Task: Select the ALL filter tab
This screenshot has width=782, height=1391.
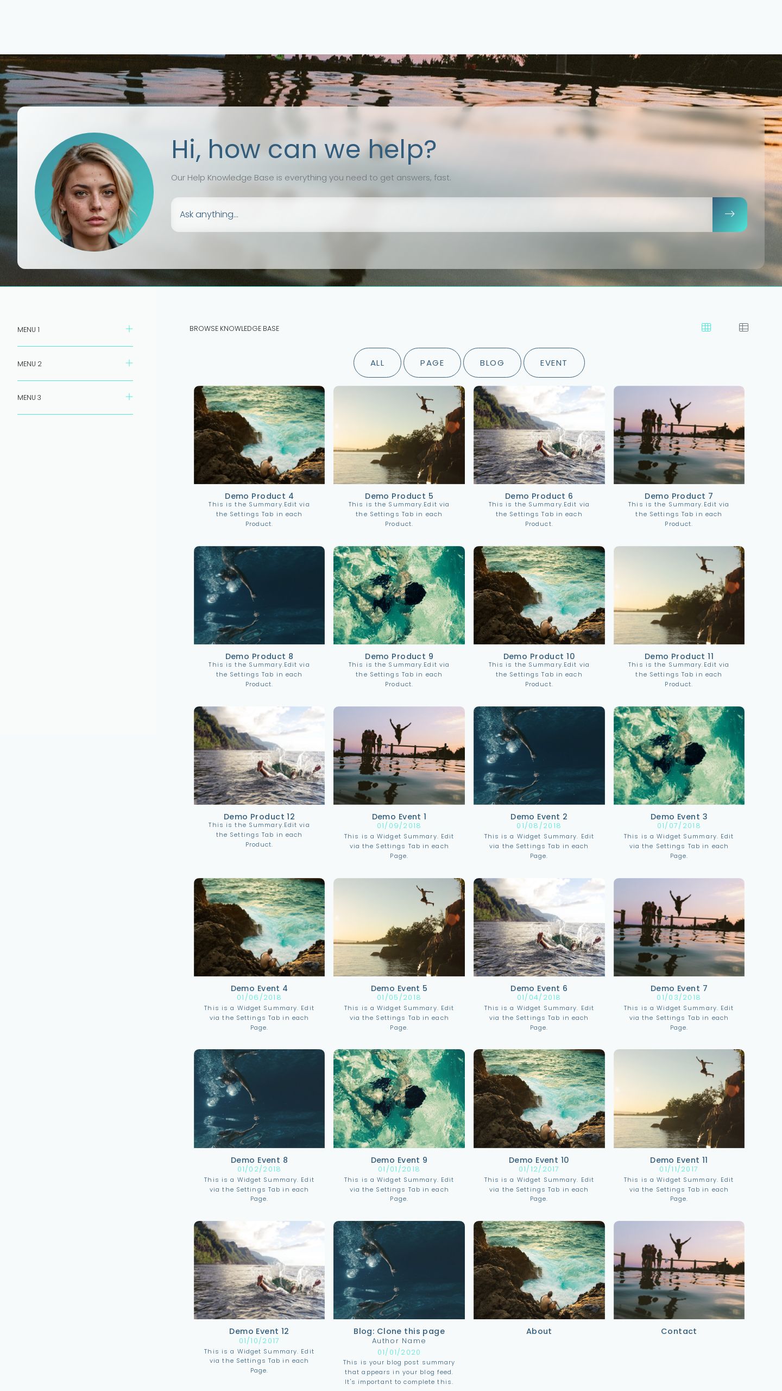Action: point(377,362)
